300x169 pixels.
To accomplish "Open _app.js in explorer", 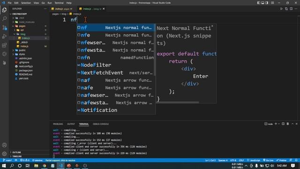I will click(x=24, y=42).
